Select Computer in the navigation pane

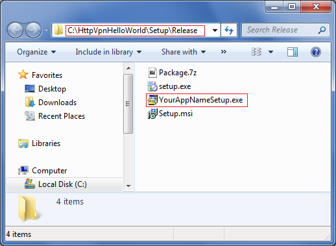click(49, 171)
